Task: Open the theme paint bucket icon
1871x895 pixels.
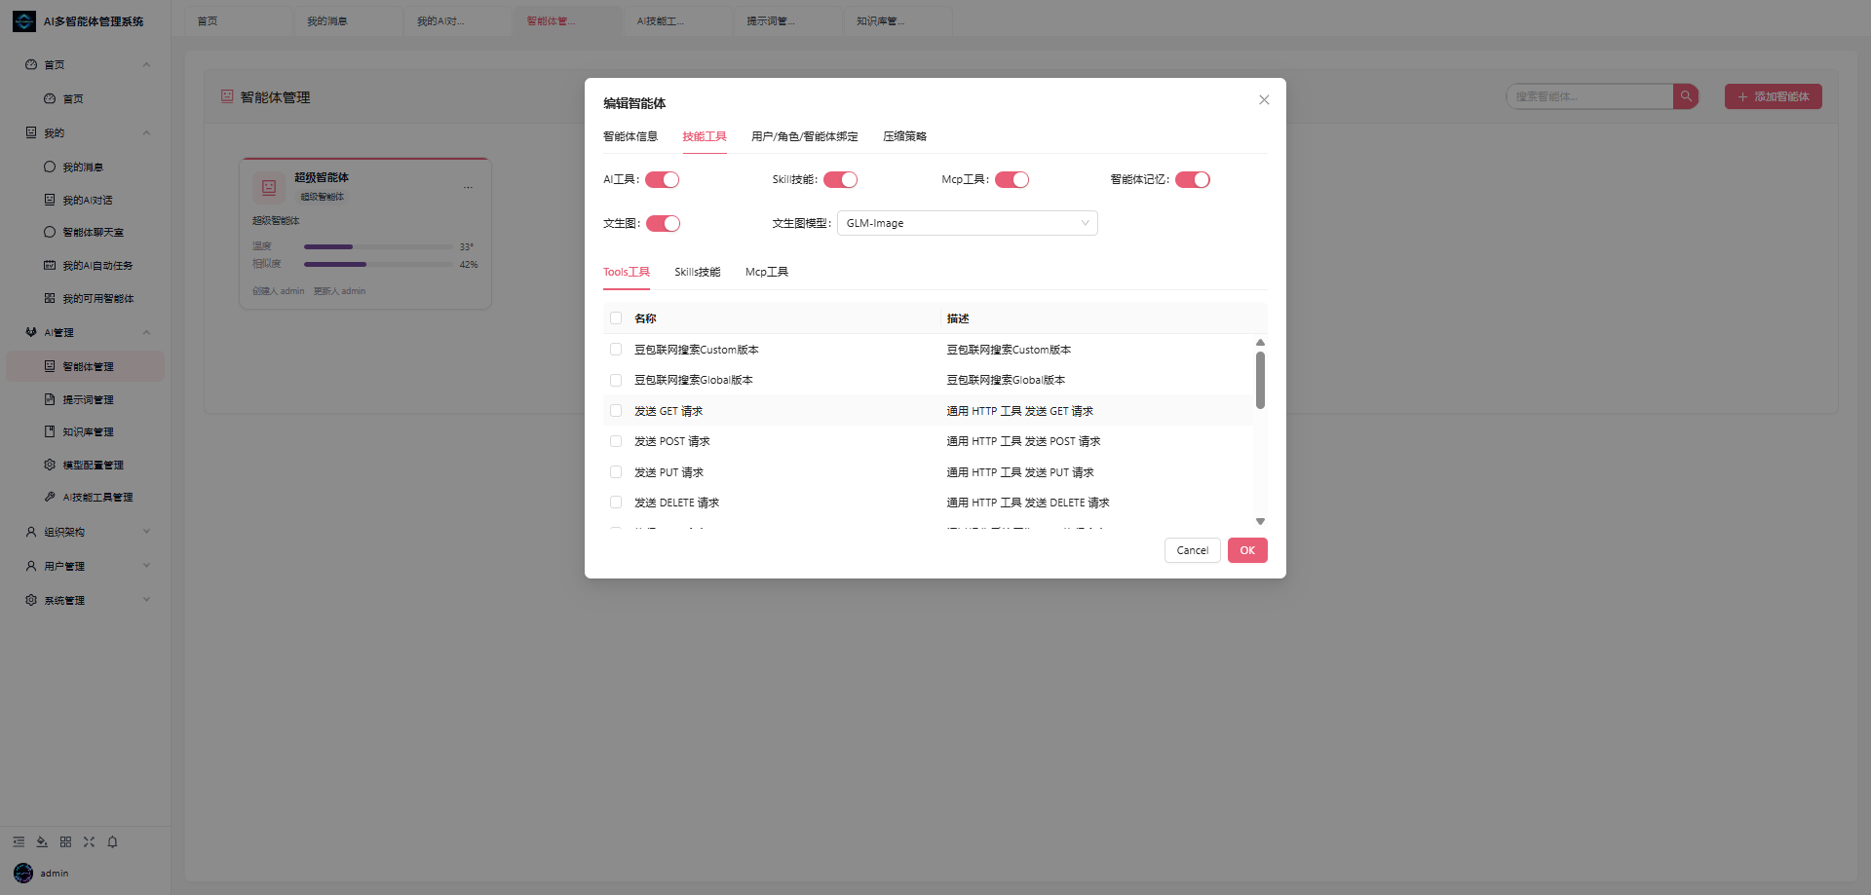Action: coord(42,841)
